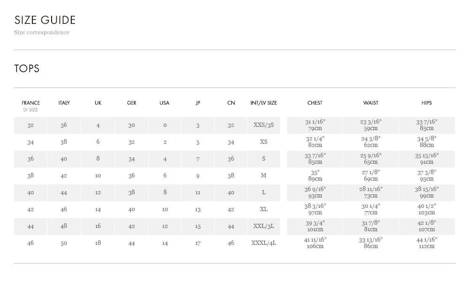The height and width of the screenshot is (294, 469).
Task: Click the FRANCE column header
Action: click(30, 103)
